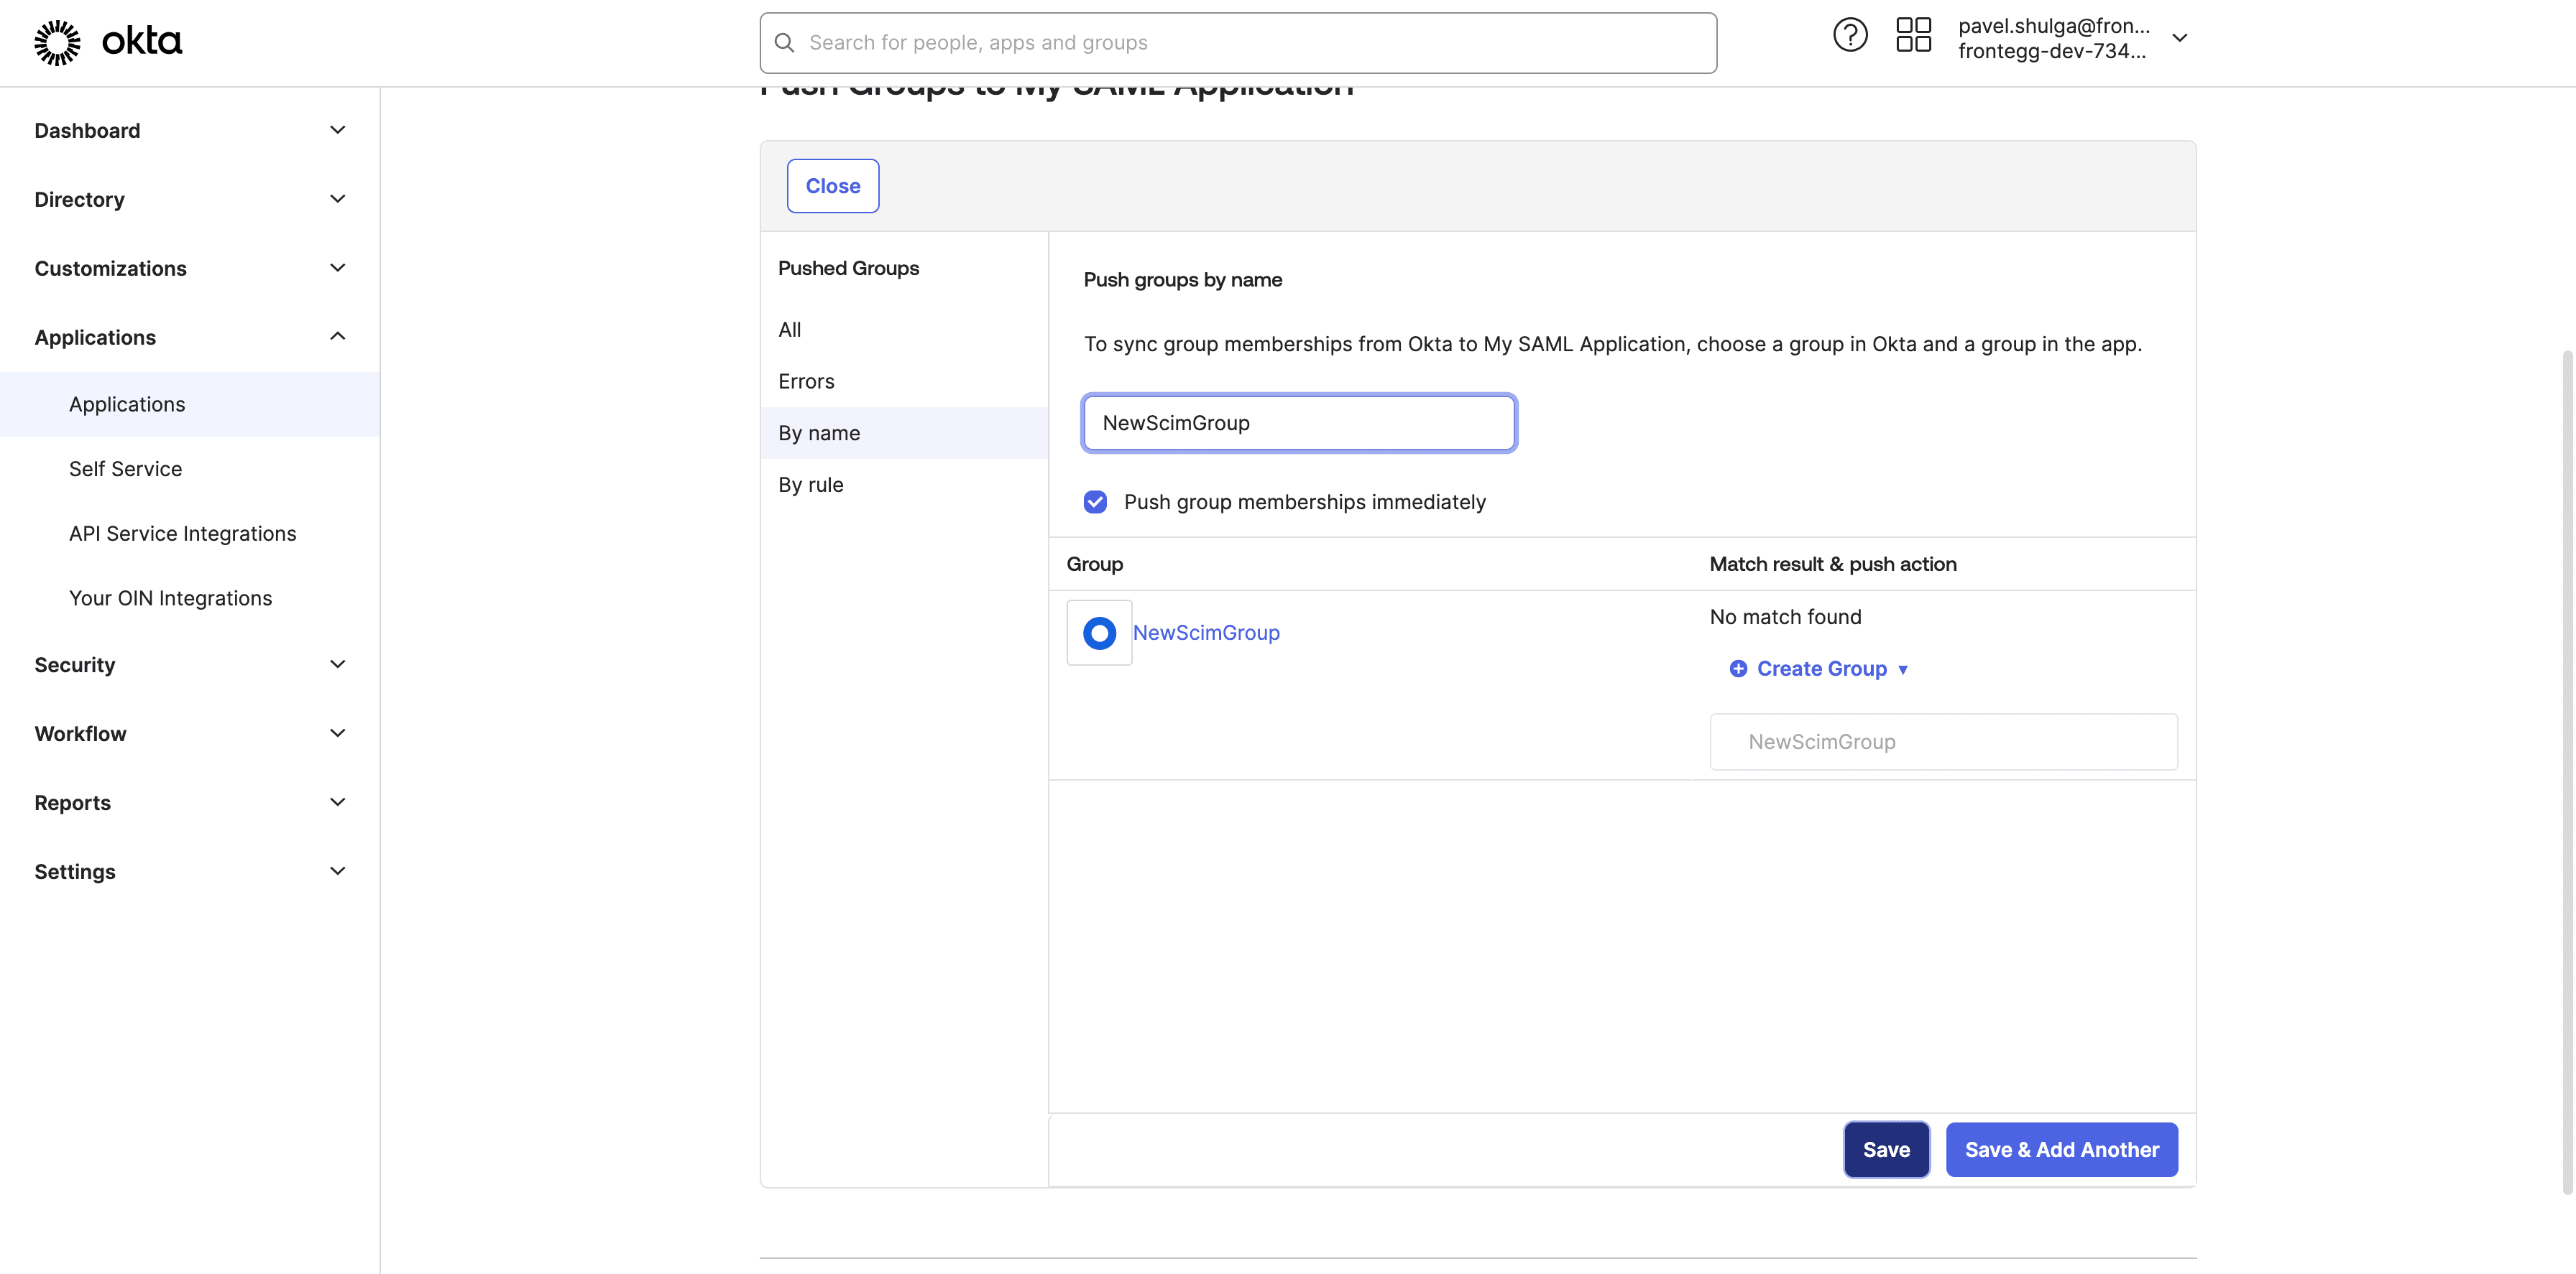Expand the Customizations section chevron
The height and width of the screenshot is (1274, 2576).
338,268
